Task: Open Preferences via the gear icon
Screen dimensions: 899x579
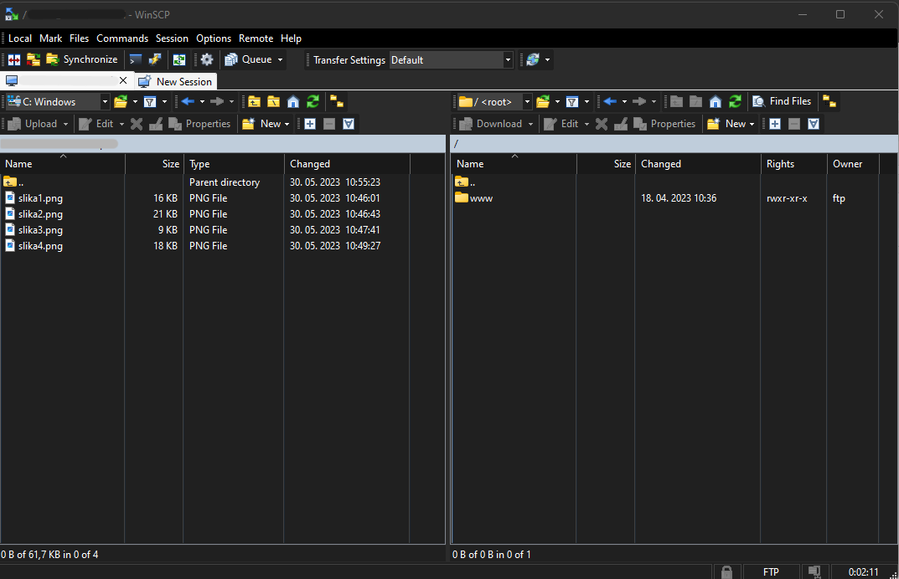Action: [x=207, y=59]
